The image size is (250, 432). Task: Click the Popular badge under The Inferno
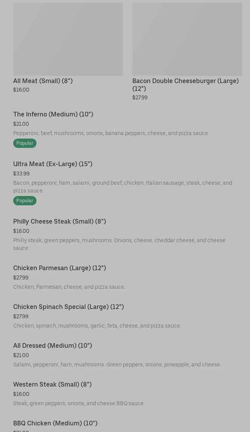[x=25, y=143]
